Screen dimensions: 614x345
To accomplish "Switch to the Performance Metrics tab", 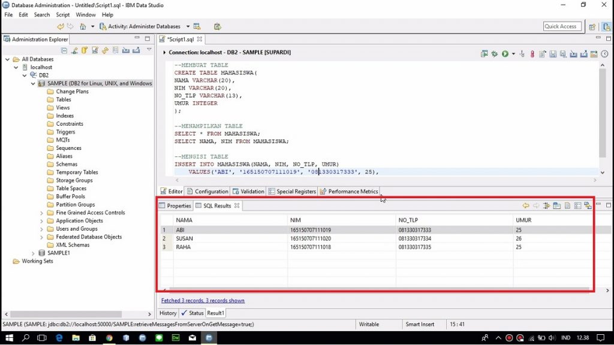I will (x=353, y=192).
